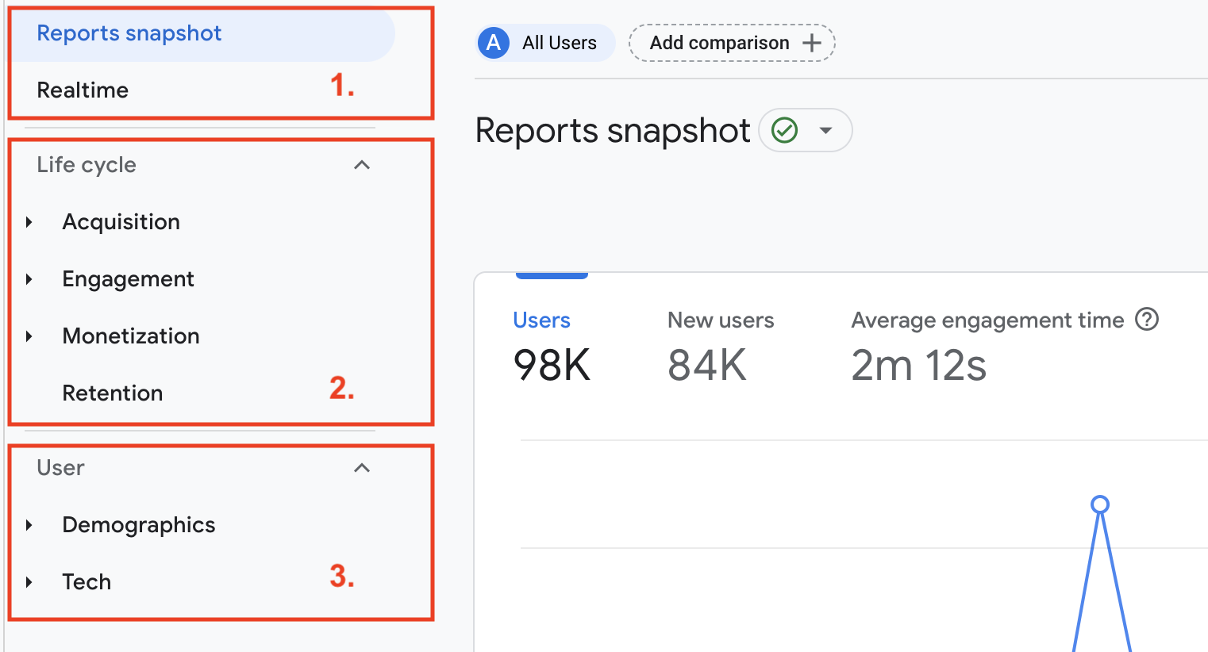Click the green checkmark status icon
This screenshot has height=652, width=1208.
click(784, 130)
